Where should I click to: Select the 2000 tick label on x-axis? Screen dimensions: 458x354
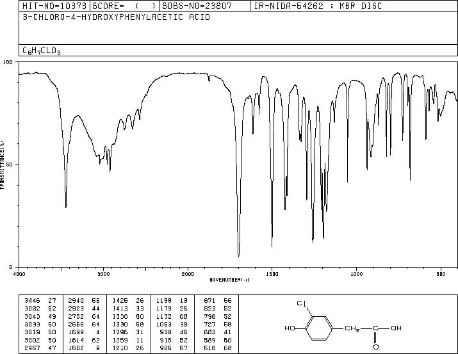(188, 274)
